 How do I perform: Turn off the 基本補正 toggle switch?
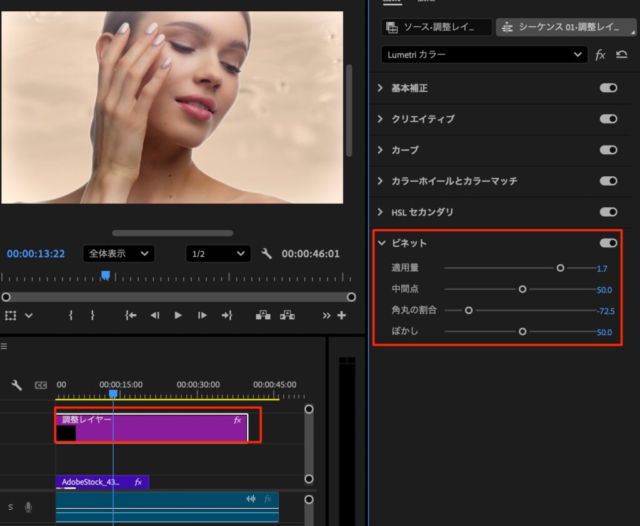click(x=608, y=88)
